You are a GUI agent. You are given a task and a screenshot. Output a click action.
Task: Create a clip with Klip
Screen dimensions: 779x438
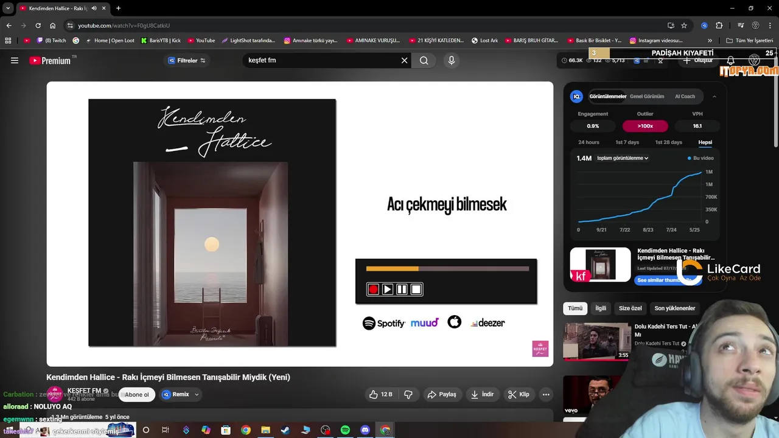tap(519, 394)
